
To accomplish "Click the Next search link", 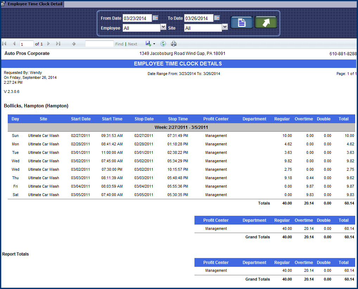I will coord(133,44).
